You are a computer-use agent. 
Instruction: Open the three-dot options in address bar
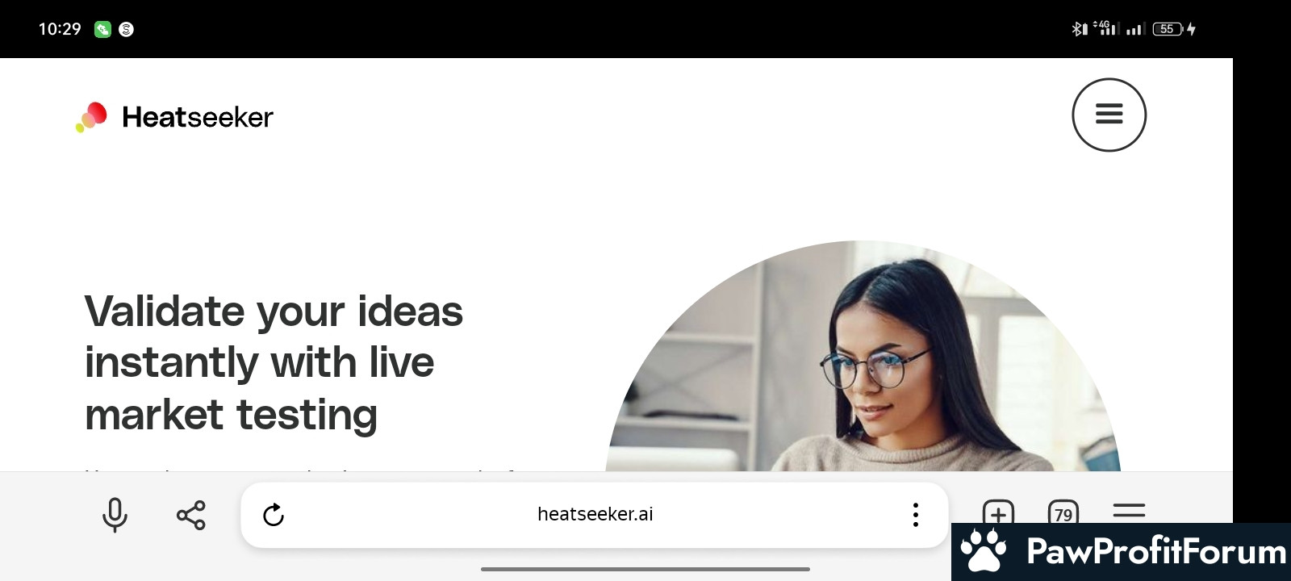(x=915, y=515)
